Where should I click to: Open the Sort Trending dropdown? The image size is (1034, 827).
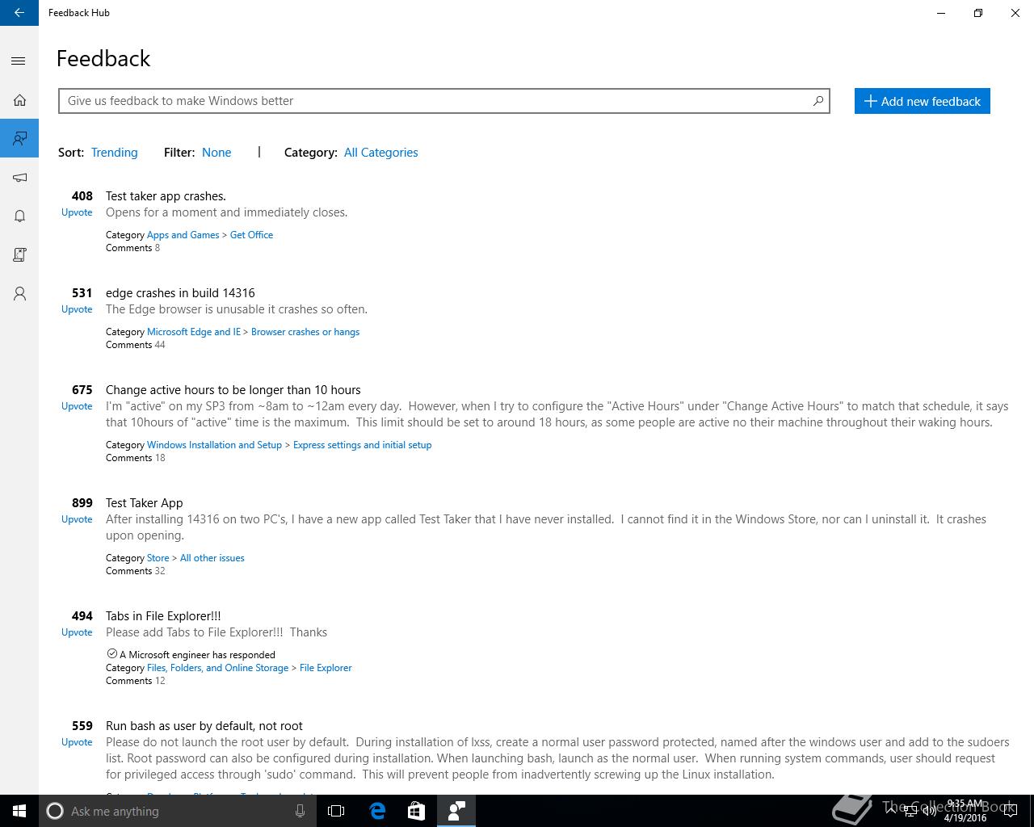pyautogui.click(x=115, y=153)
